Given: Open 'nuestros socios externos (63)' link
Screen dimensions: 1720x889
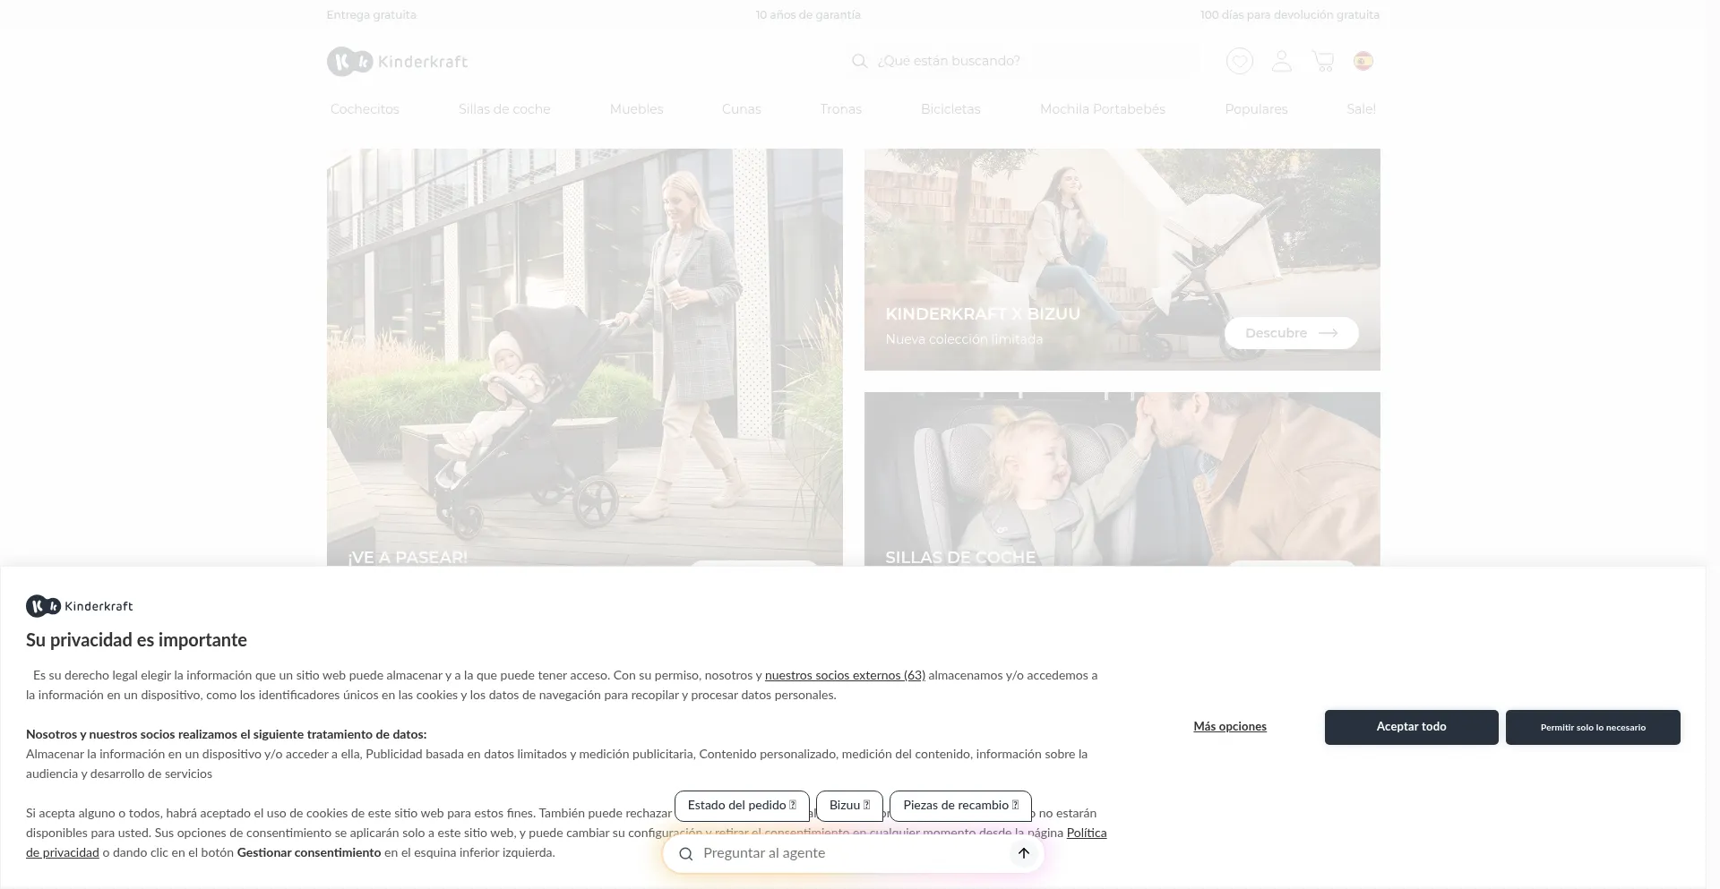Looking at the screenshot, I should pyautogui.click(x=845, y=676).
